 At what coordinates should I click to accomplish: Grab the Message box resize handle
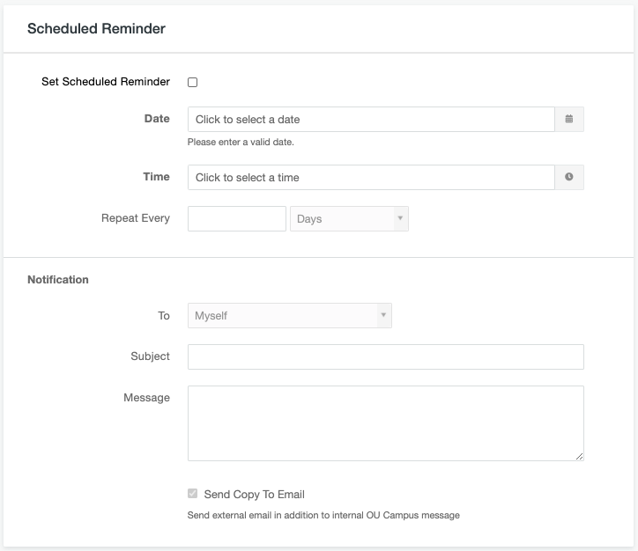click(x=580, y=456)
